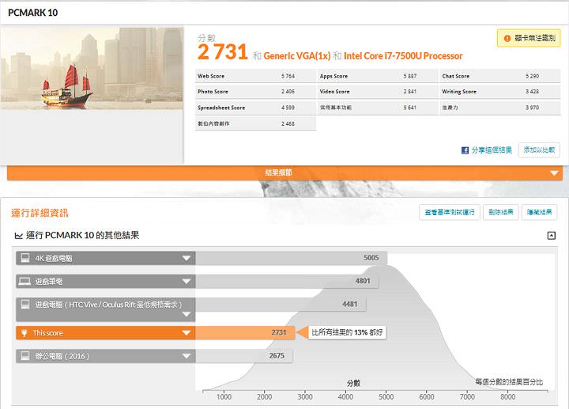The height and width of the screenshot is (409, 569).
Task: Click the 4K gaming PC monitor icon
Action: tap(25, 258)
